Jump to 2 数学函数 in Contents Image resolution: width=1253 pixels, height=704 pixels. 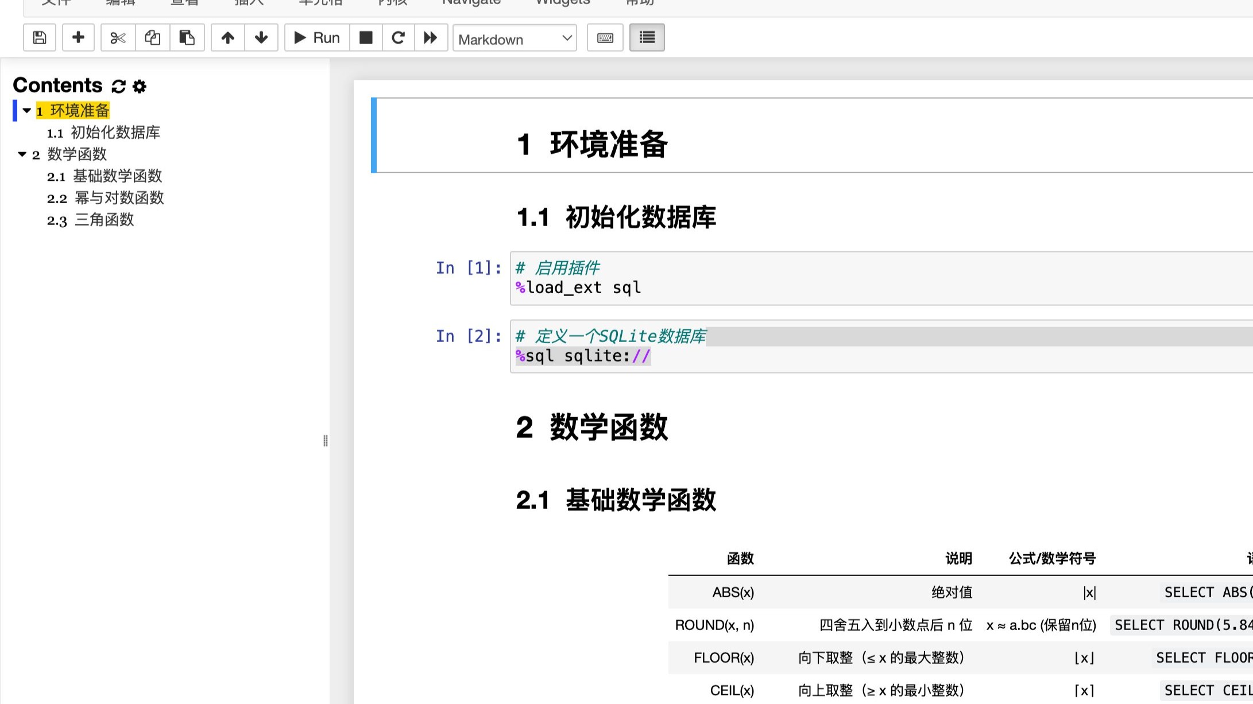[69, 154]
